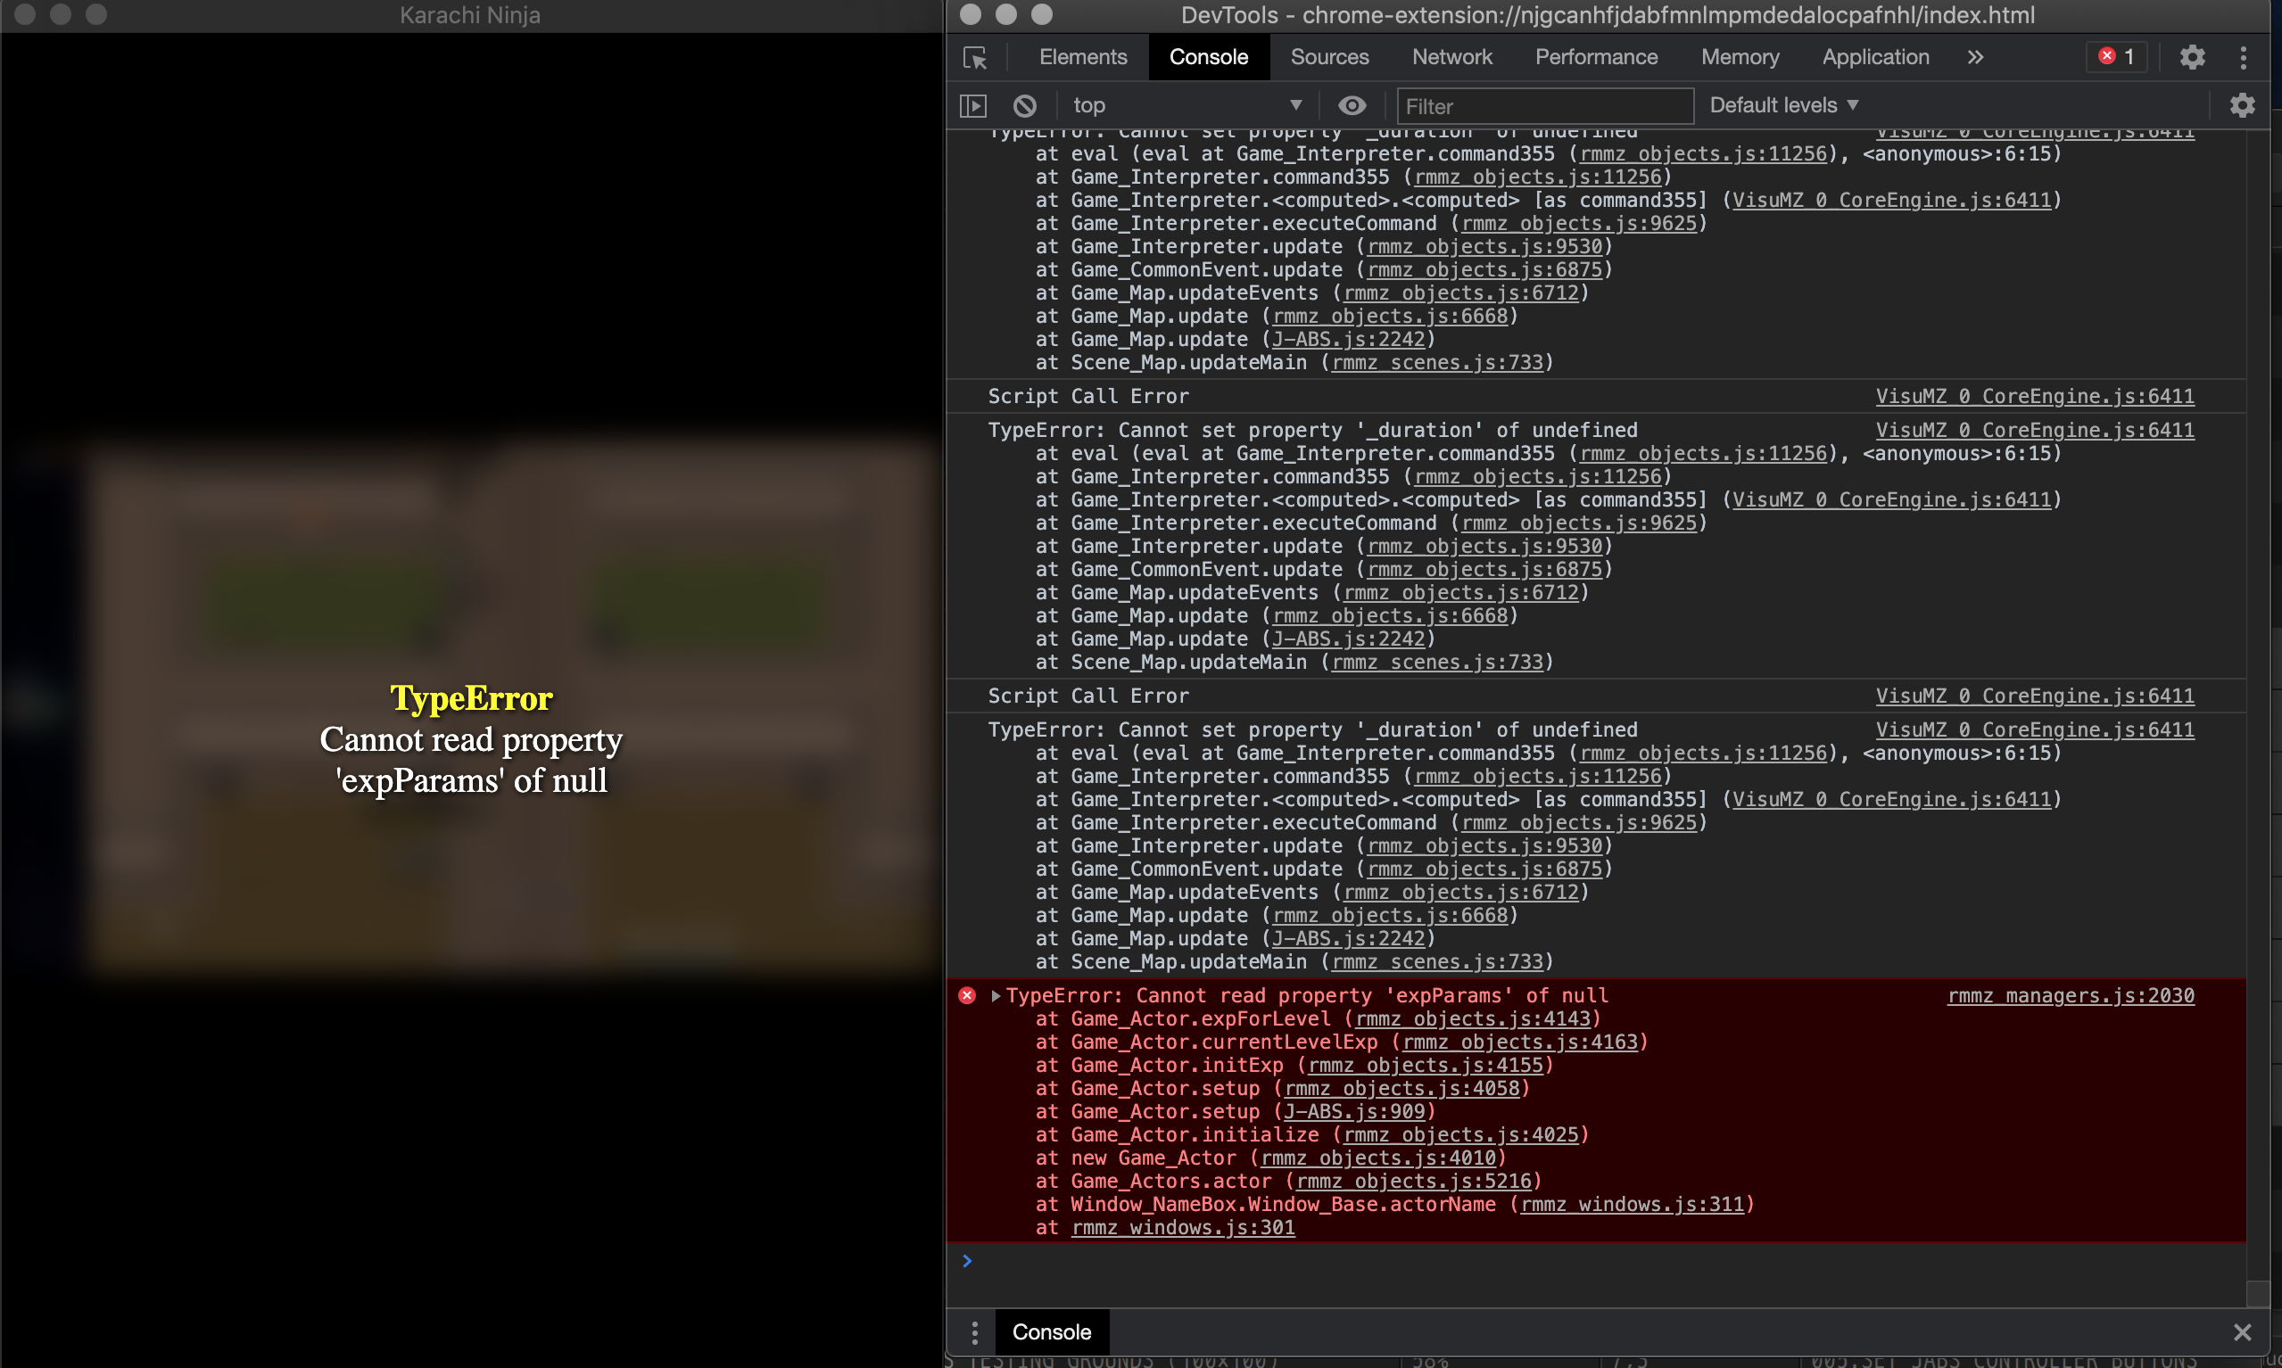The height and width of the screenshot is (1368, 2282).
Task: Open the Memory tab
Action: 1740,57
